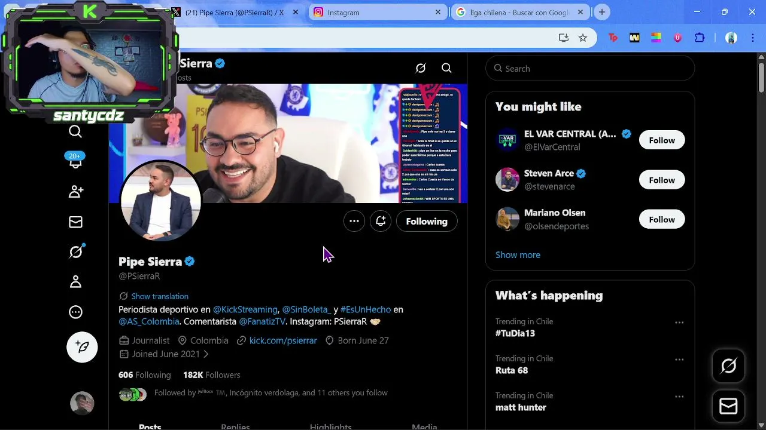This screenshot has width=766, height=430.
Task: Close the Instagram browser tab
Action: click(x=438, y=12)
